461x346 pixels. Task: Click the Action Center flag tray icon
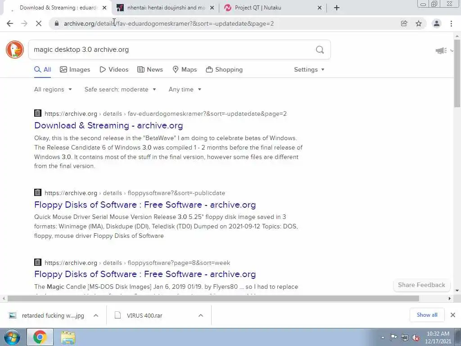pos(393,337)
